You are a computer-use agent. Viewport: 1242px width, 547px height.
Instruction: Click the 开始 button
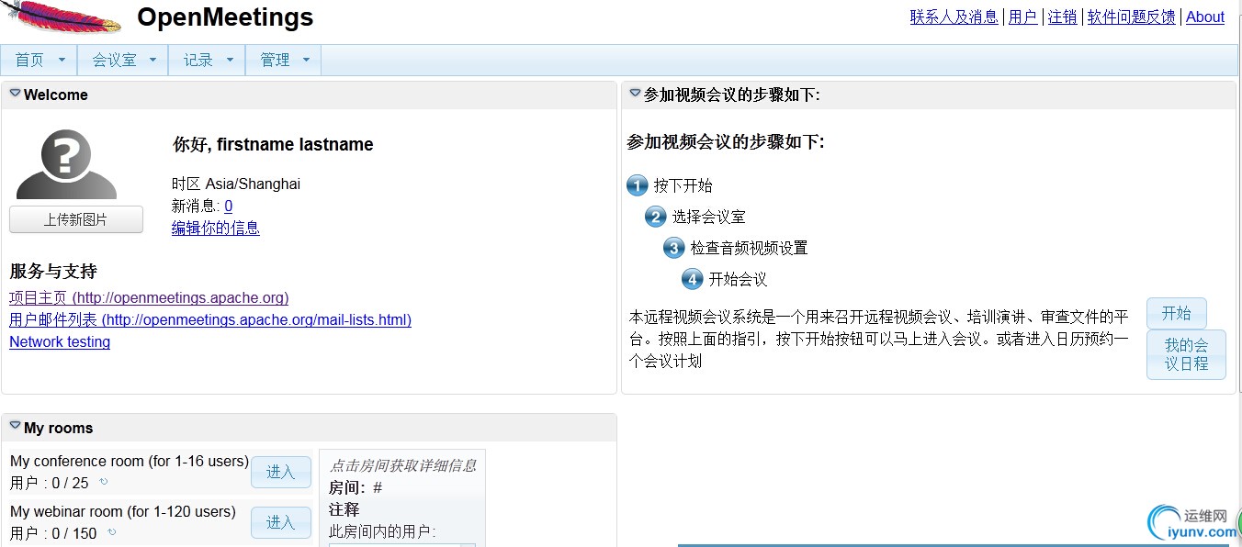point(1176,313)
